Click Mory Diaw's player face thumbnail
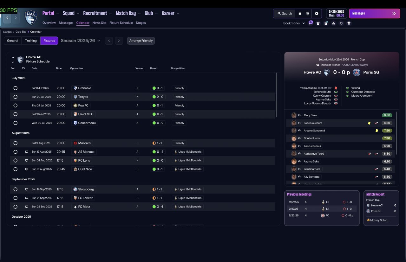Image resolution: width=406 pixels, height=262 pixels. pyautogui.click(x=294, y=115)
